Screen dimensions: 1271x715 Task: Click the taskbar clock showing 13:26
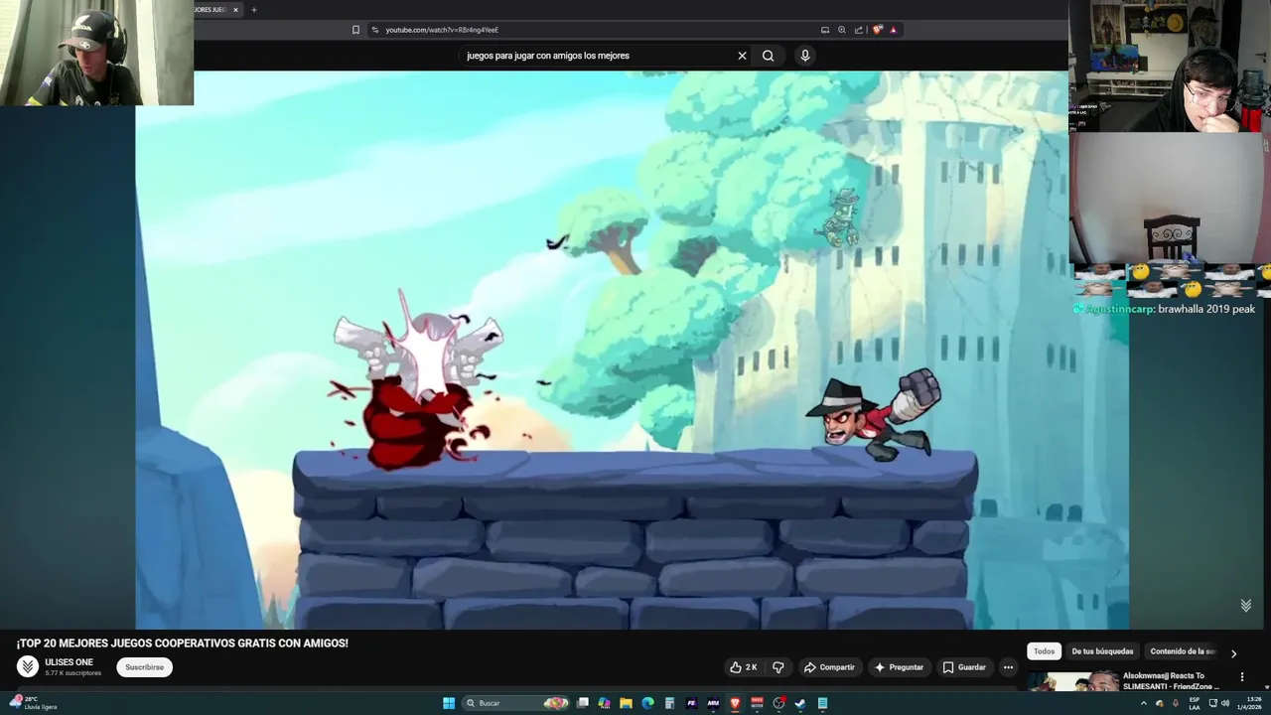pos(1247,703)
